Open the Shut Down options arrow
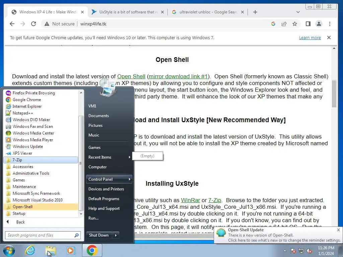343x257 pixels. pyautogui.click(x=116, y=235)
